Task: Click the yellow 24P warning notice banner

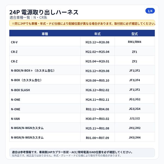Action: pyautogui.click(x=82, y=23)
